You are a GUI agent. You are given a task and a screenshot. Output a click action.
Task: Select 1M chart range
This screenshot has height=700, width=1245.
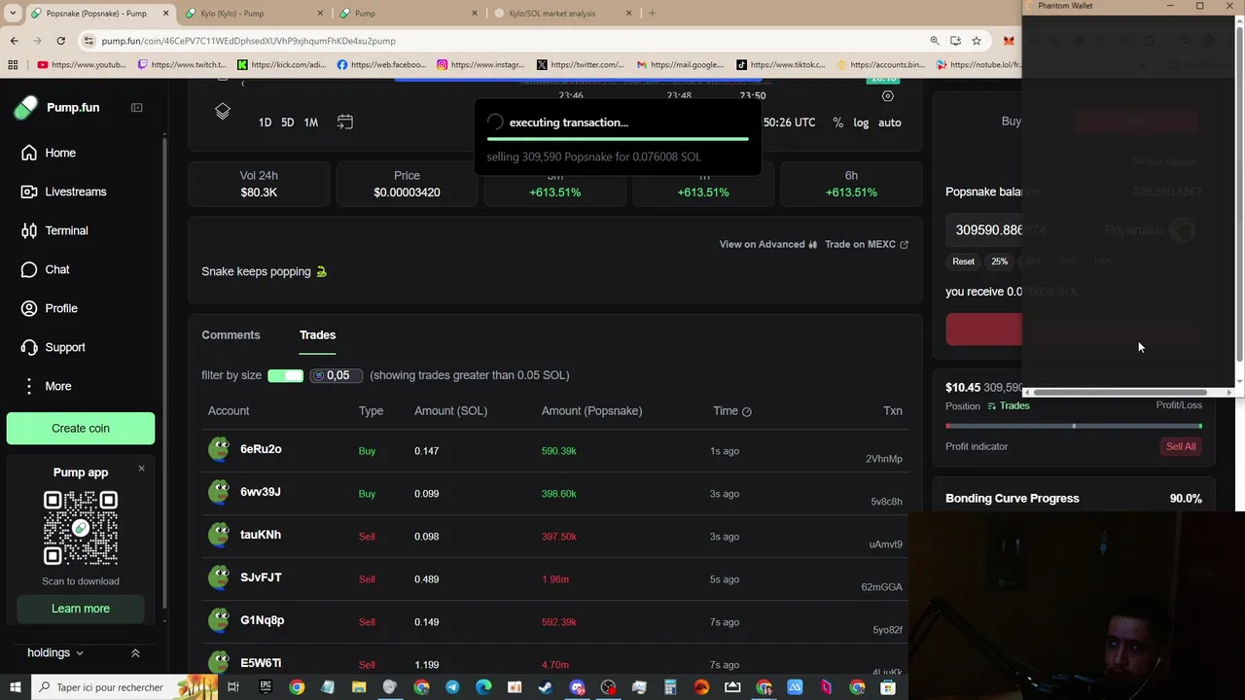pyautogui.click(x=311, y=122)
